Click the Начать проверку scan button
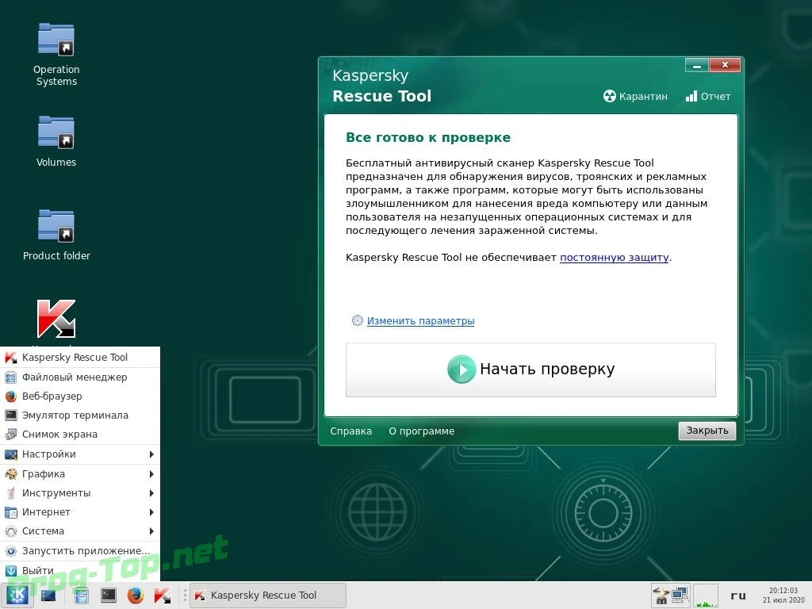This screenshot has width=812, height=609. pos(530,370)
